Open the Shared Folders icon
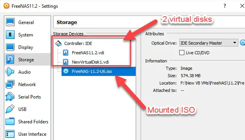The image size is (245, 140). pyautogui.click(x=10, y=121)
